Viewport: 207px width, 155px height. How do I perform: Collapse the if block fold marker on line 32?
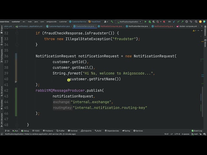[x=17, y=33]
